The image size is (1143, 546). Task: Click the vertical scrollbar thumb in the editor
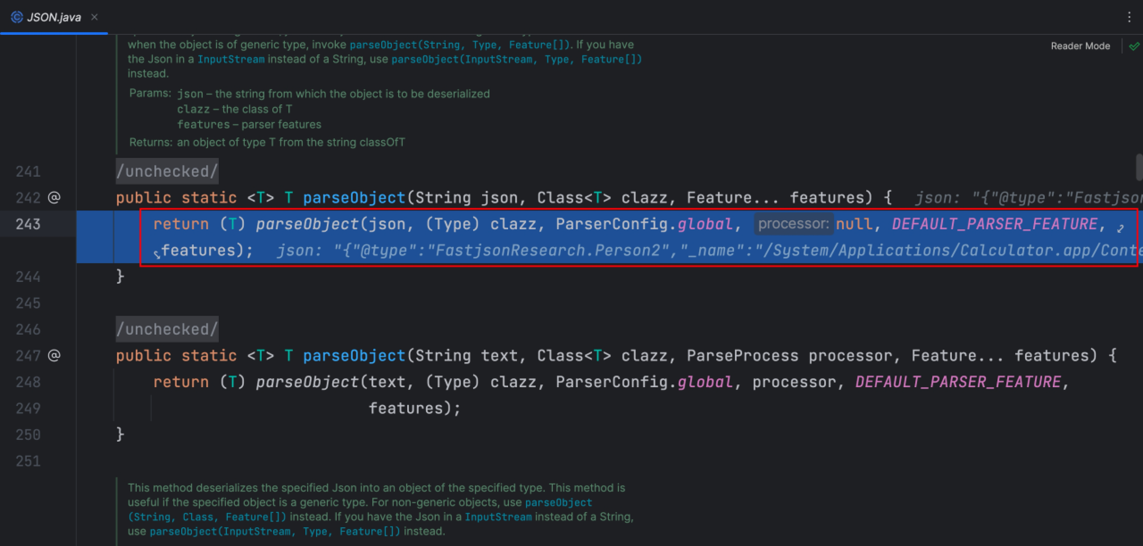pyautogui.click(x=1139, y=167)
